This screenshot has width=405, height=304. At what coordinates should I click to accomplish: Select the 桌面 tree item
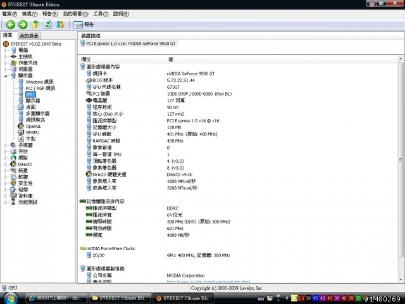[30, 107]
